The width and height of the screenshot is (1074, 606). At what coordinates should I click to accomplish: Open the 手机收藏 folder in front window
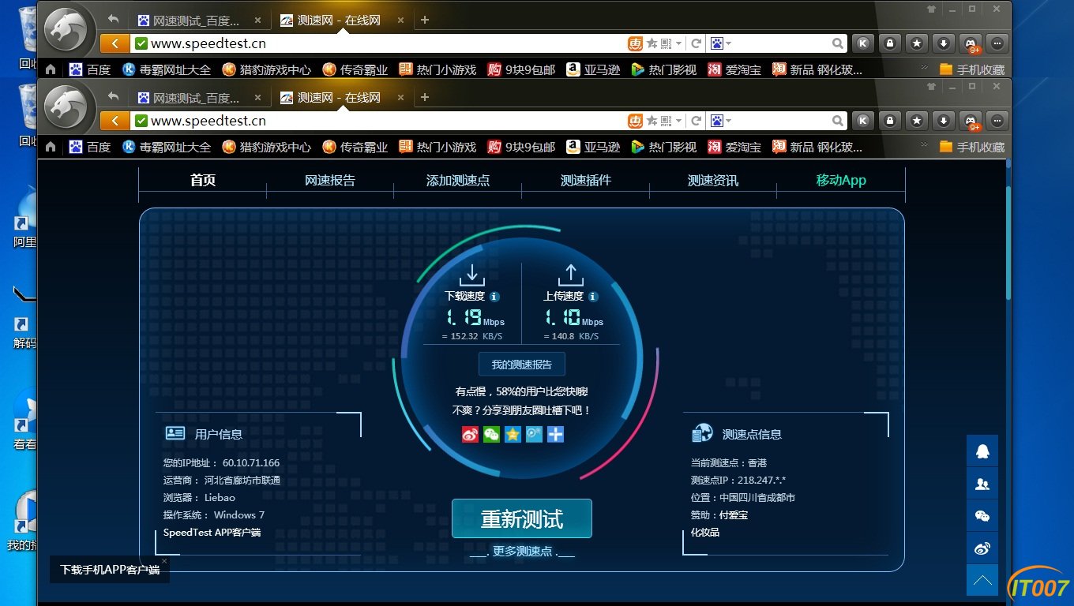971,147
